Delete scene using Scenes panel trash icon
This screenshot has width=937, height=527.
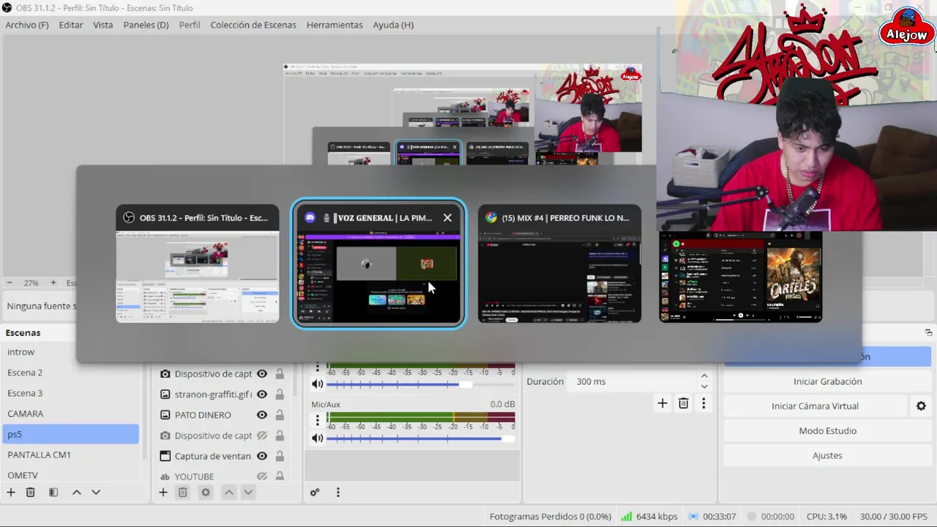click(x=30, y=493)
